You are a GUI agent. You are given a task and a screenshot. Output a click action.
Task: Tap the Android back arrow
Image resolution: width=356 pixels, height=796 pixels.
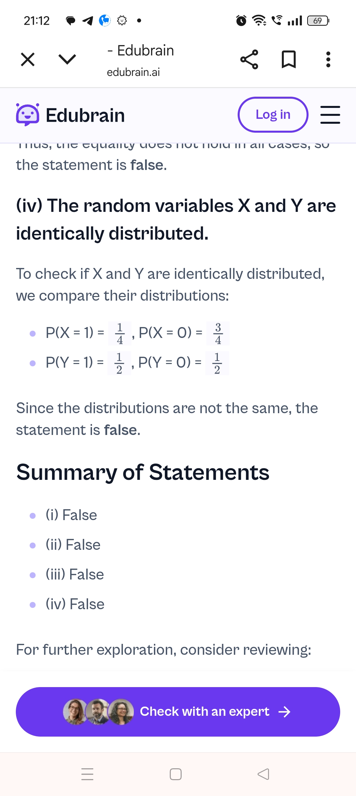[x=263, y=774]
